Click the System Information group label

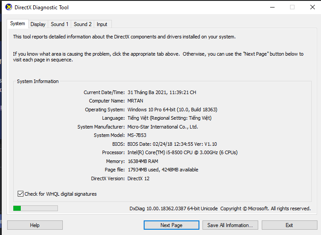(x=38, y=81)
